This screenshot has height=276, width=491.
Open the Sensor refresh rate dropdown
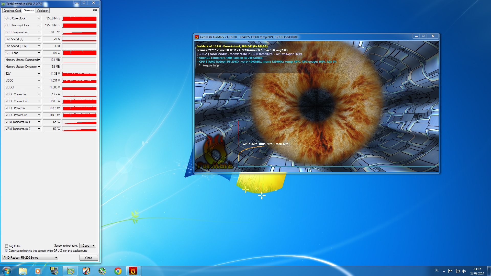pyautogui.click(x=87, y=246)
